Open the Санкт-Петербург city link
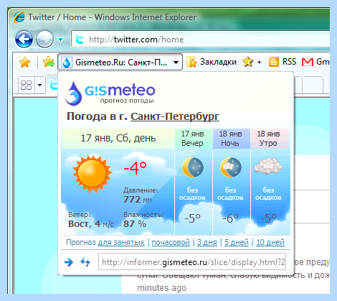This screenshot has height=301, width=337. [175, 116]
